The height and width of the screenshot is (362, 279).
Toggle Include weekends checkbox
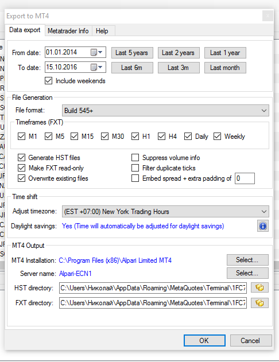(x=48, y=81)
